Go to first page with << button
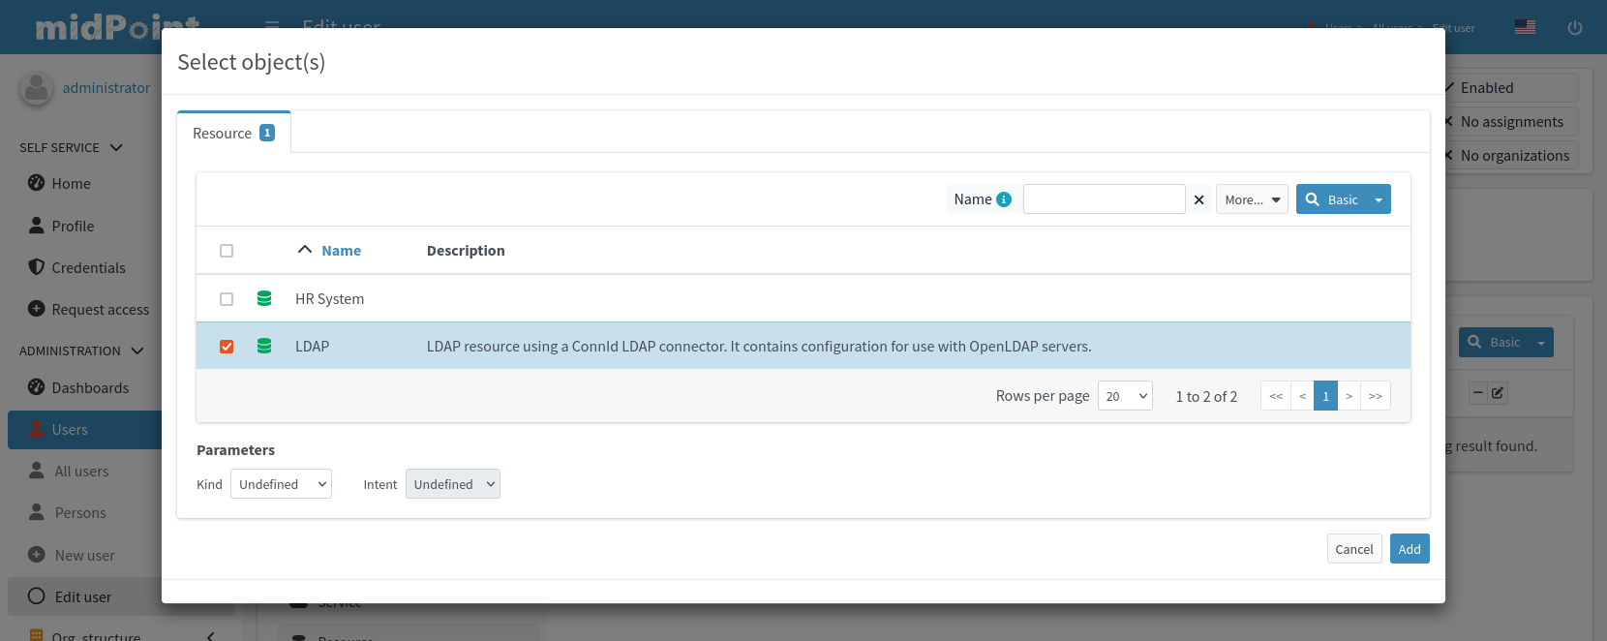This screenshot has height=641, width=1607. pos(1276,396)
